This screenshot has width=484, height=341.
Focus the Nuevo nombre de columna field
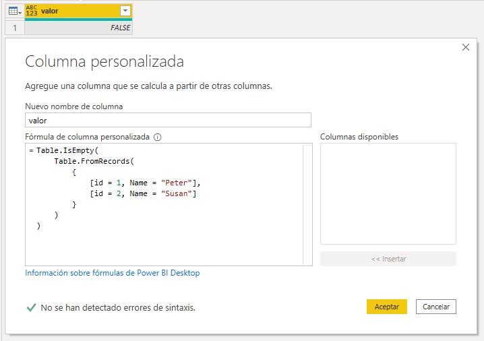(x=168, y=120)
